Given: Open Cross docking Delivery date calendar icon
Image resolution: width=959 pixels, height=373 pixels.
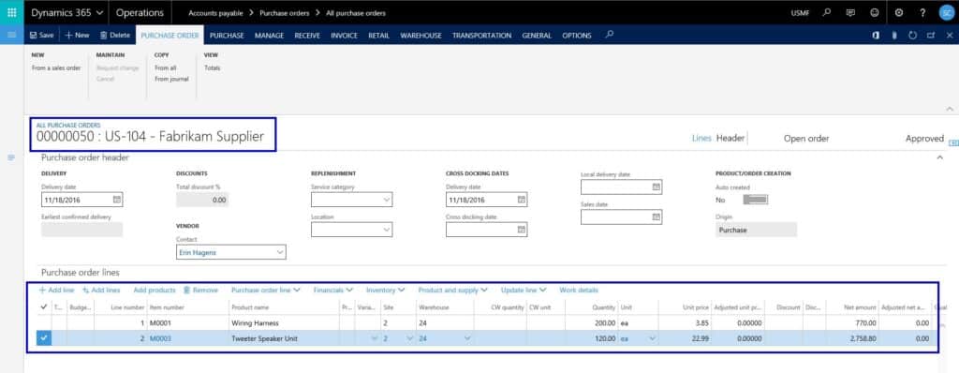Looking at the screenshot, I should tap(521, 200).
